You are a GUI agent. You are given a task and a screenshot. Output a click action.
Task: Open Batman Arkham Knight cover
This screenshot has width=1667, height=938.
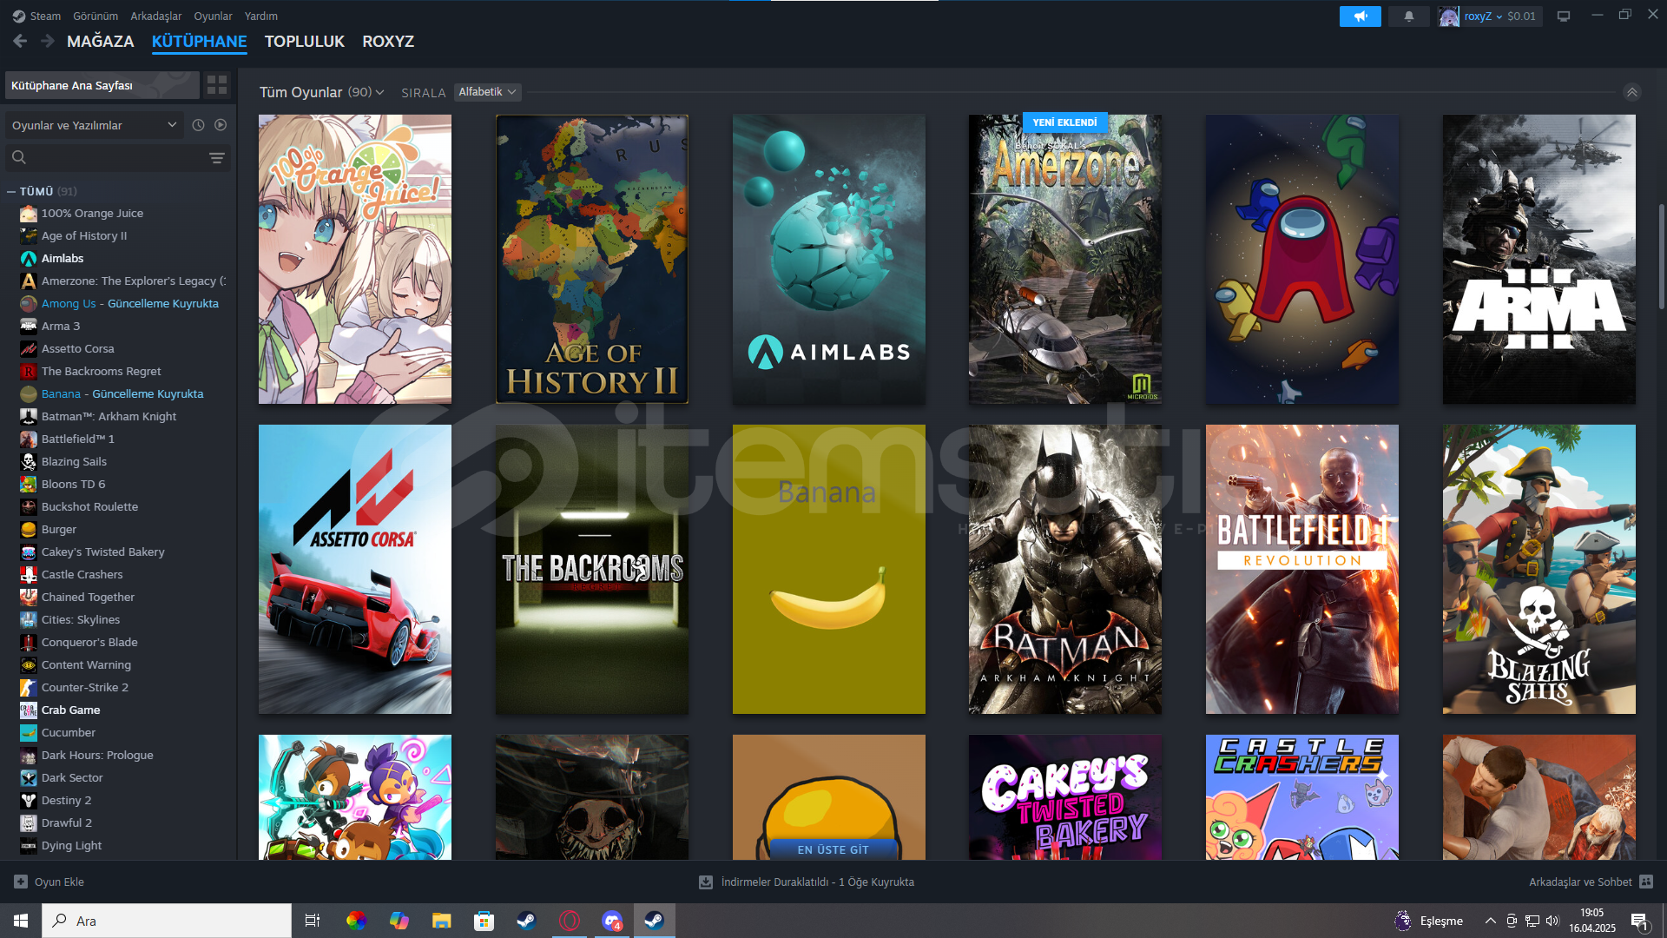pos(1065,569)
